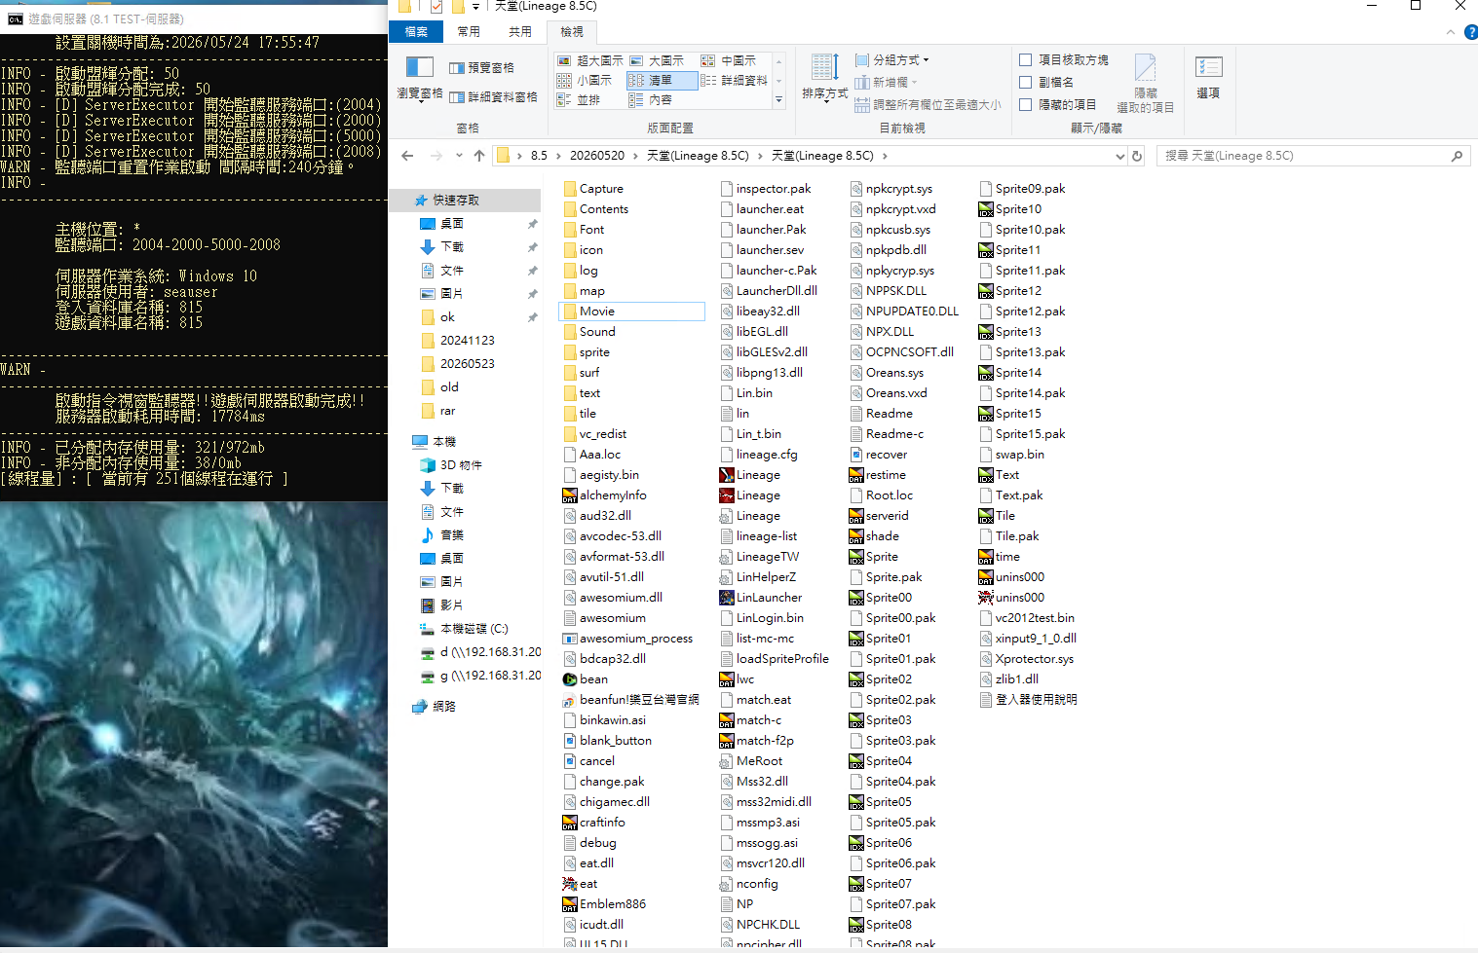
Task: Select the 登入器使用說明 file
Action: point(1029,700)
